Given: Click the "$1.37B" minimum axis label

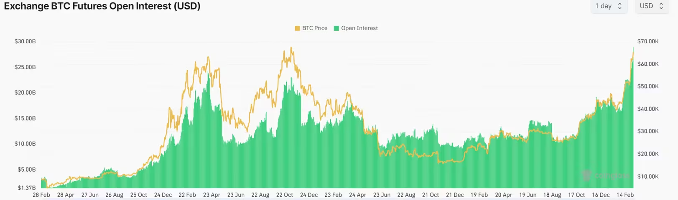Looking at the screenshot, I should 26,188.
